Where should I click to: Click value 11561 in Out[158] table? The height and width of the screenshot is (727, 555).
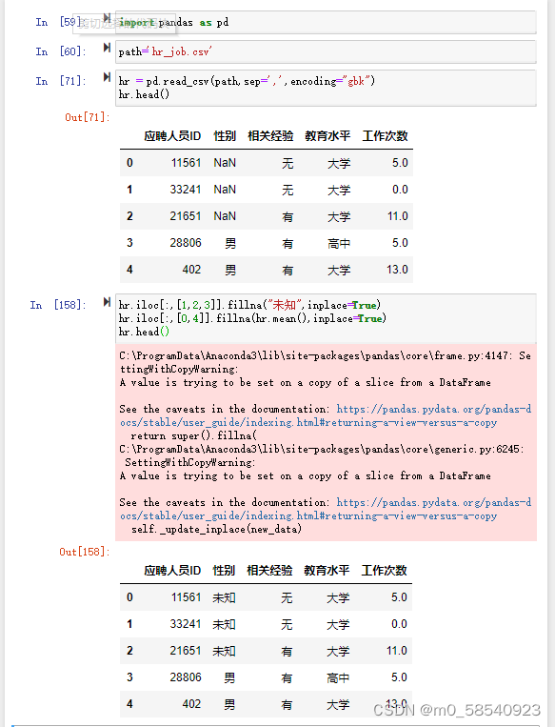186,597
